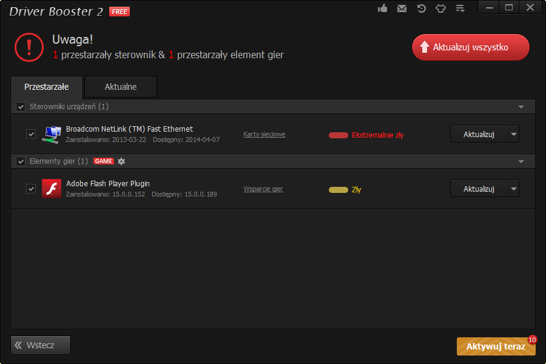
Task: Collapse the Elementy gier section arrow
Action: click(521, 161)
